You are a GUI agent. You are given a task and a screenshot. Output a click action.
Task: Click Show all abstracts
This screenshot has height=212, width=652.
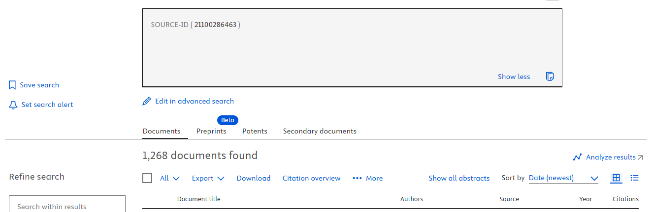(459, 179)
